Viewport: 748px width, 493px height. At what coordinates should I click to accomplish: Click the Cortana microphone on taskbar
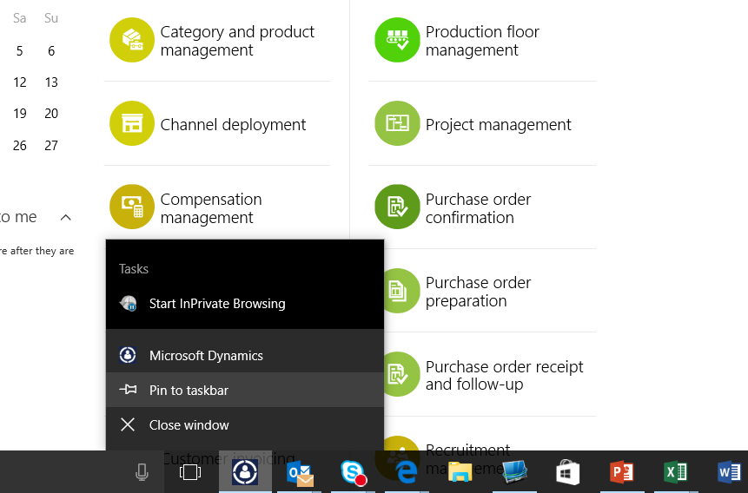click(142, 472)
